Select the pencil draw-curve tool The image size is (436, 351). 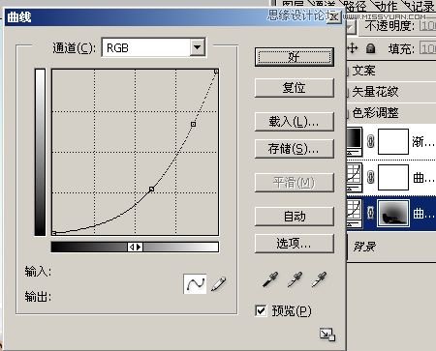click(219, 284)
